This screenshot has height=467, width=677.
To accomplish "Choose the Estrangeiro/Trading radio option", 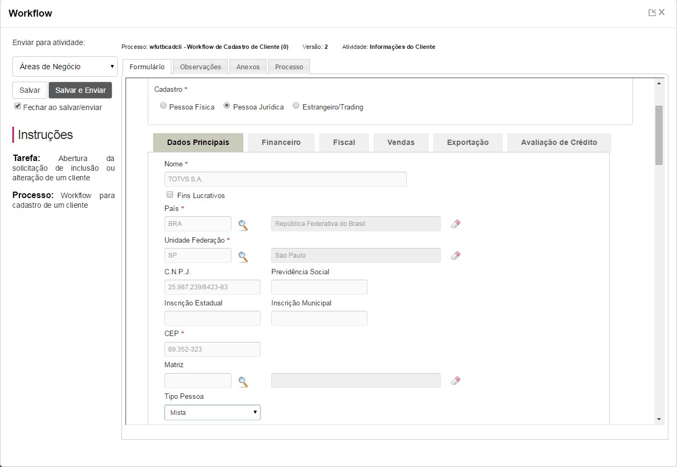I will [x=296, y=106].
